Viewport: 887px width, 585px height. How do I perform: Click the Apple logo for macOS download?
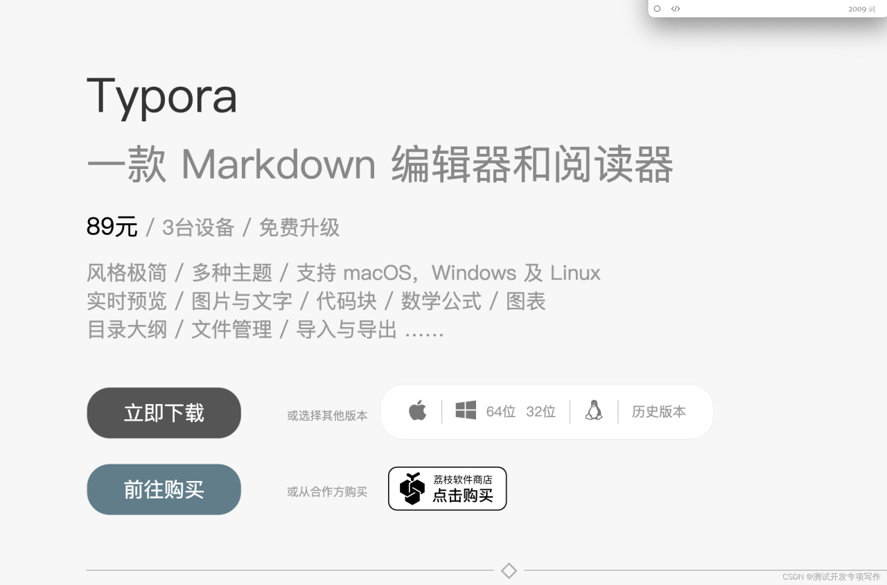point(417,410)
